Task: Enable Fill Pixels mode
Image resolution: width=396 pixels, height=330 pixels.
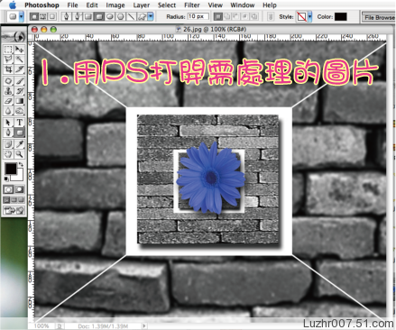Action: point(52,16)
